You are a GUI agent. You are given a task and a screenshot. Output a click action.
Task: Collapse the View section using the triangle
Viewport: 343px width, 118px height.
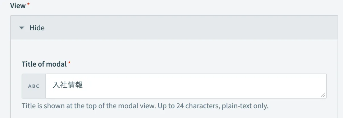pyautogui.click(x=21, y=28)
